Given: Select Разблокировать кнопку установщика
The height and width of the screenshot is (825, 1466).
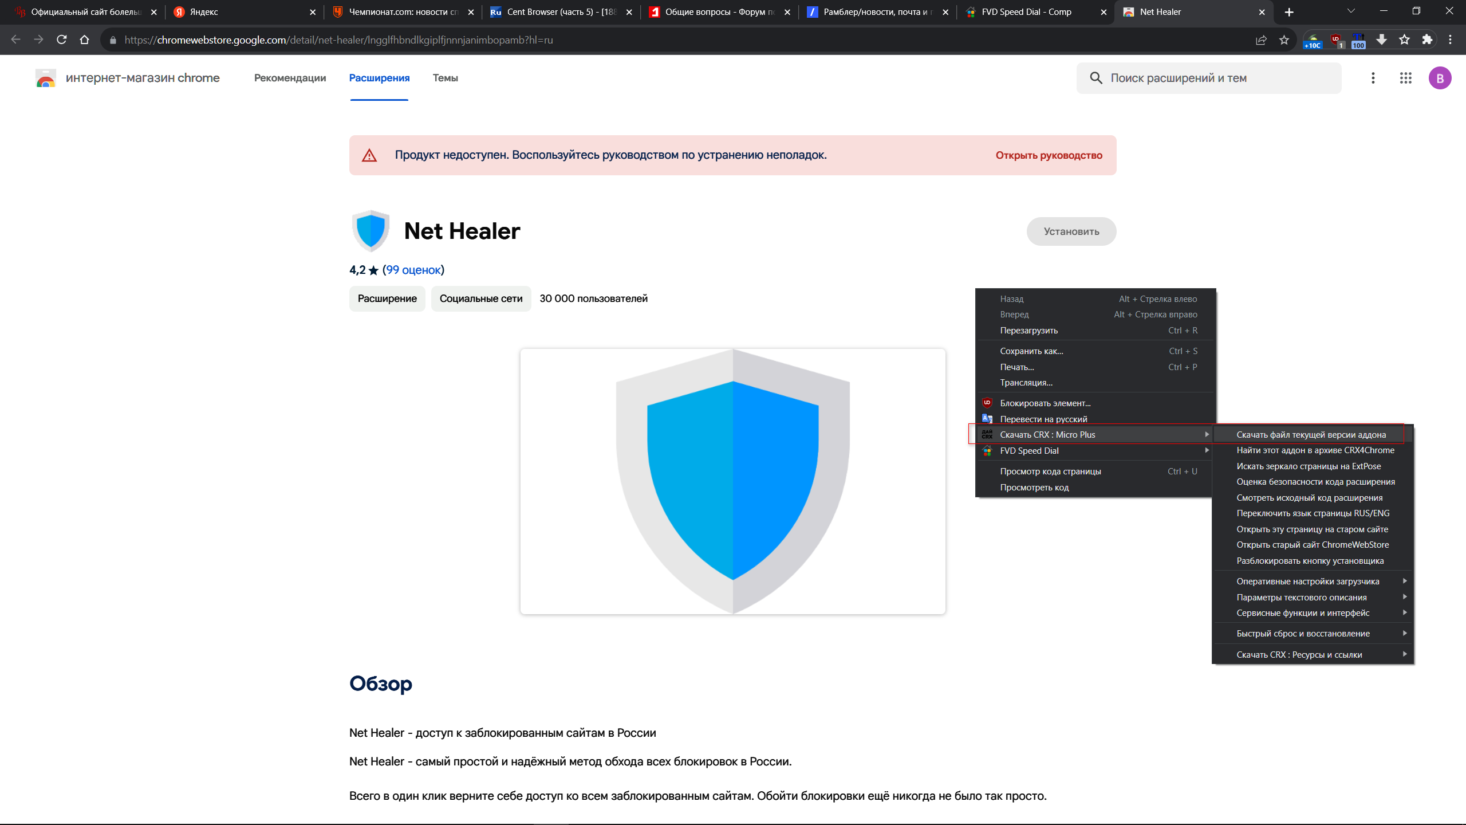Looking at the screenshot, I should click(1313, 561).
